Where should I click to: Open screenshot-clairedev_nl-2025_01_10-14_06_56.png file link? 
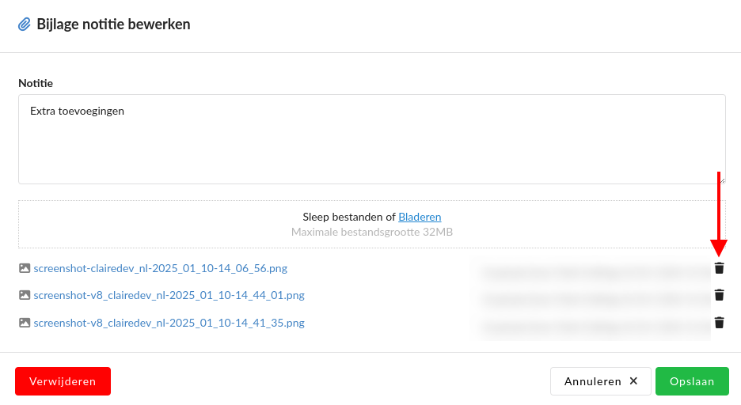pyautogui.click(x=160, y=268)
